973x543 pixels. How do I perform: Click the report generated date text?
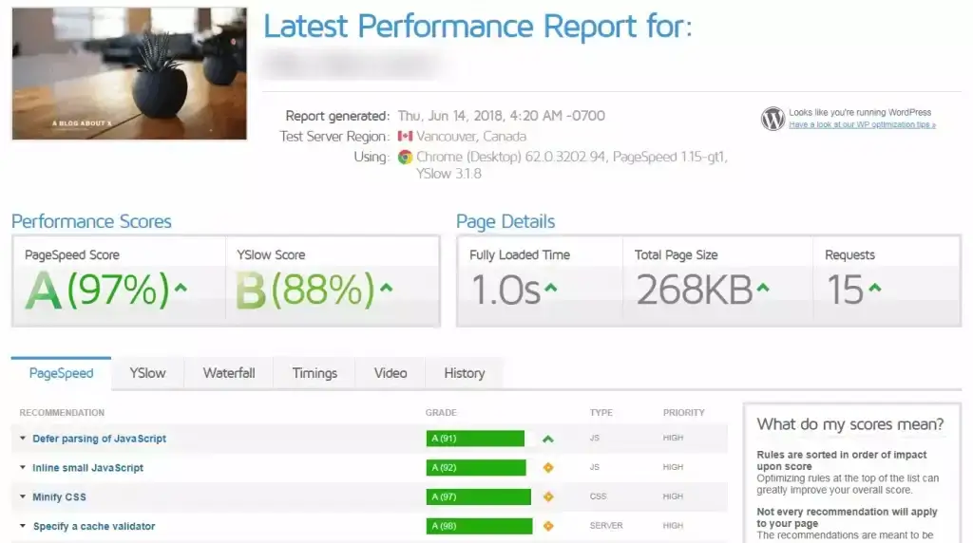click(x=502, y=116)
